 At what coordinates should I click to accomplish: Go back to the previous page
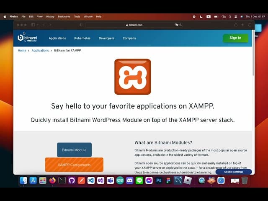[44, 25]
